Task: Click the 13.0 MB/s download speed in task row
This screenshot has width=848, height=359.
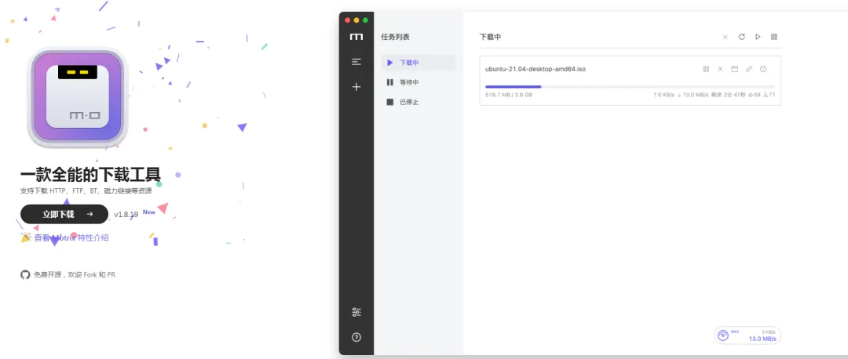Action: pos(693,95)
